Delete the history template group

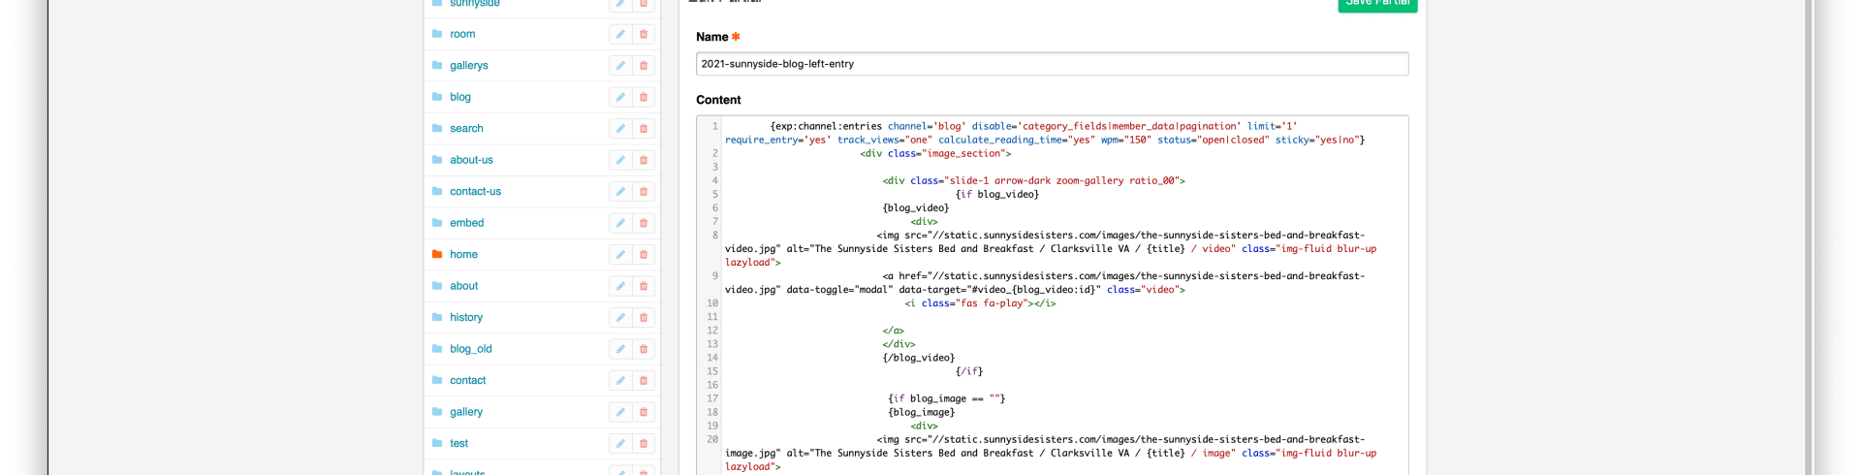pyautogui.click(x=644, y=318)
